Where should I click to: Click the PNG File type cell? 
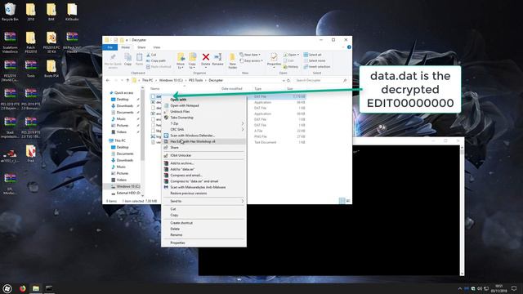coord(260,136)
